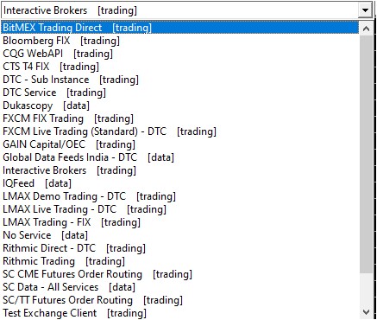Pick GAIN Capital/OEC service
The height and width of the screenshot is (320, 377).
(179, 144)
